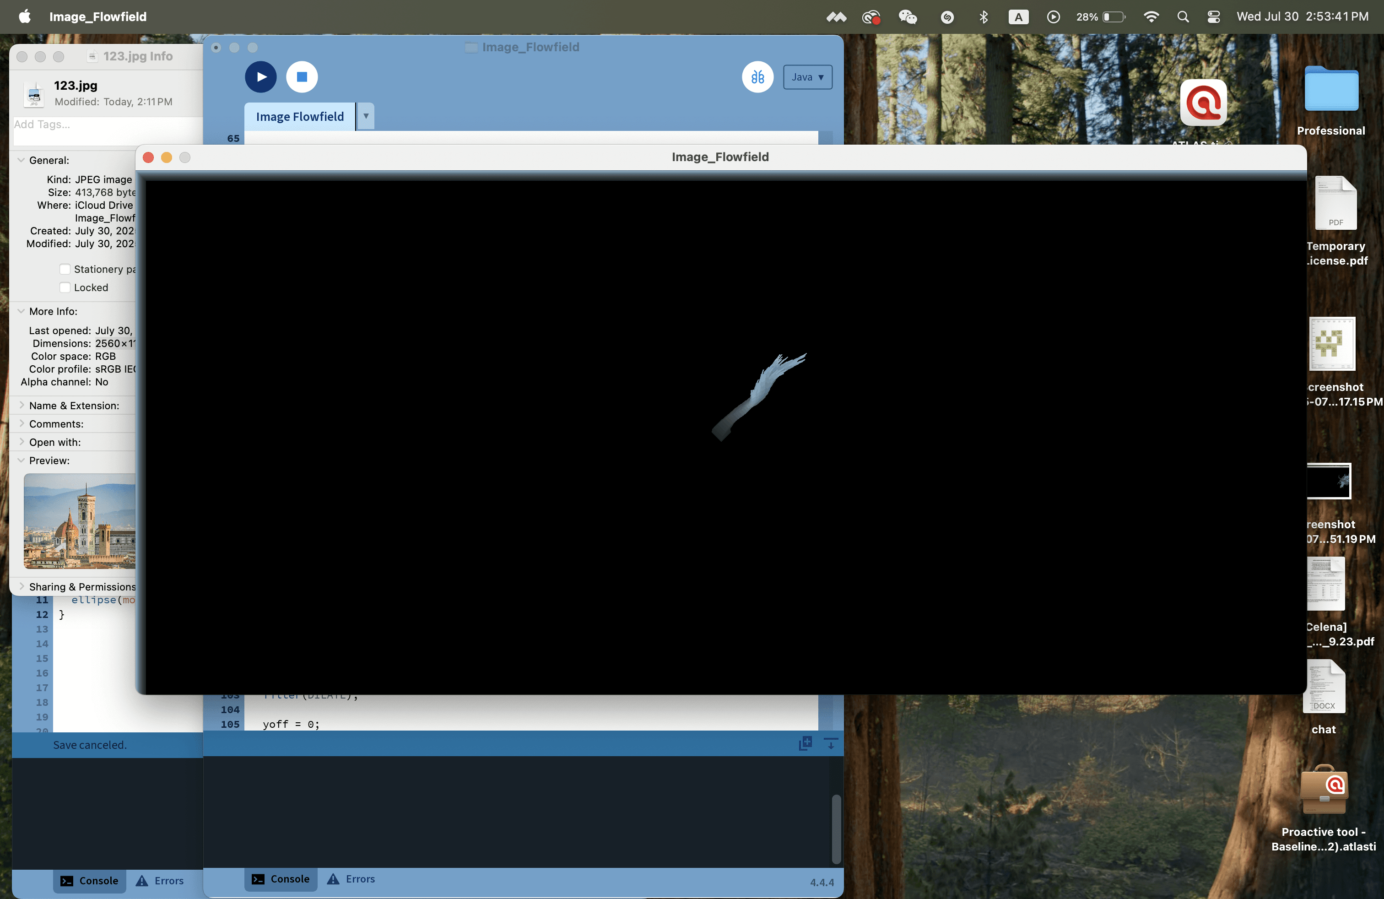The width and height of the screenshot is (1384, 899).
Task: Click the scroll-to-bottom console icon
Action: pyautogui.click(x=830, y=742)
